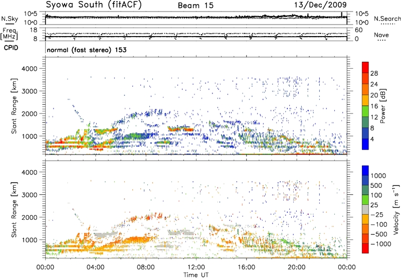Click the '12' label on Power colorbar

[374, 117]
